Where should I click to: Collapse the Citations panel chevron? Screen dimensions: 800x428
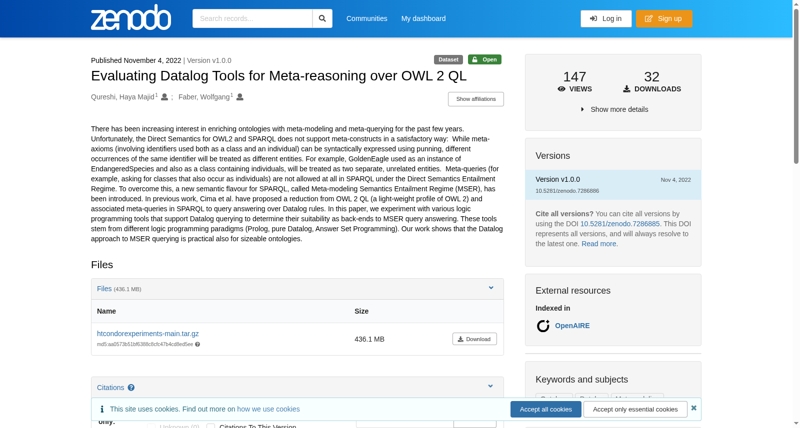(490, 387)
